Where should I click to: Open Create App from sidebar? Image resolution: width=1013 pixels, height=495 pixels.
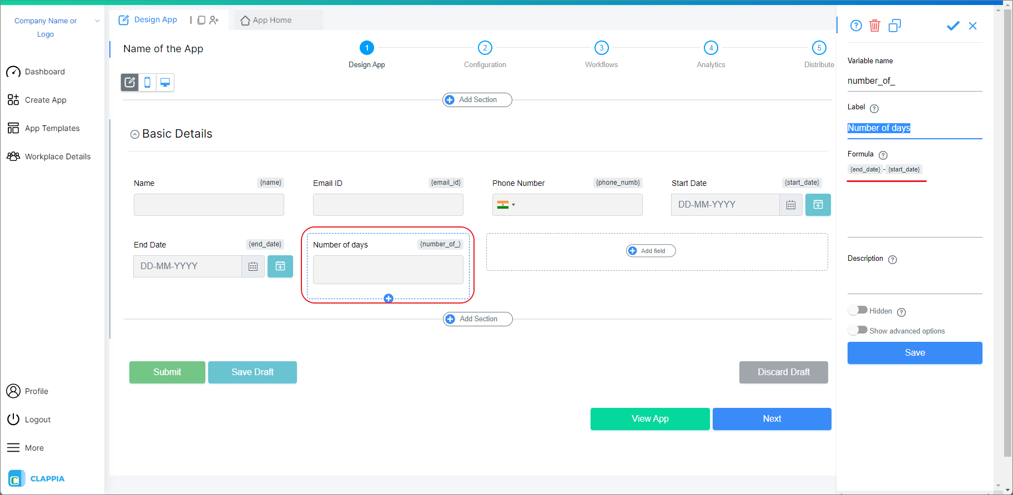37,100
